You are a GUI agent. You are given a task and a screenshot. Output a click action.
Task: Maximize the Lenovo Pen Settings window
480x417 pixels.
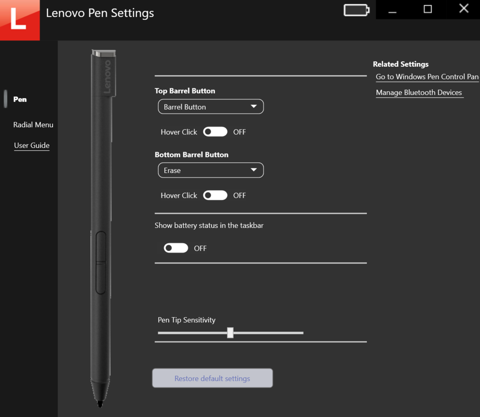[428, 10]
